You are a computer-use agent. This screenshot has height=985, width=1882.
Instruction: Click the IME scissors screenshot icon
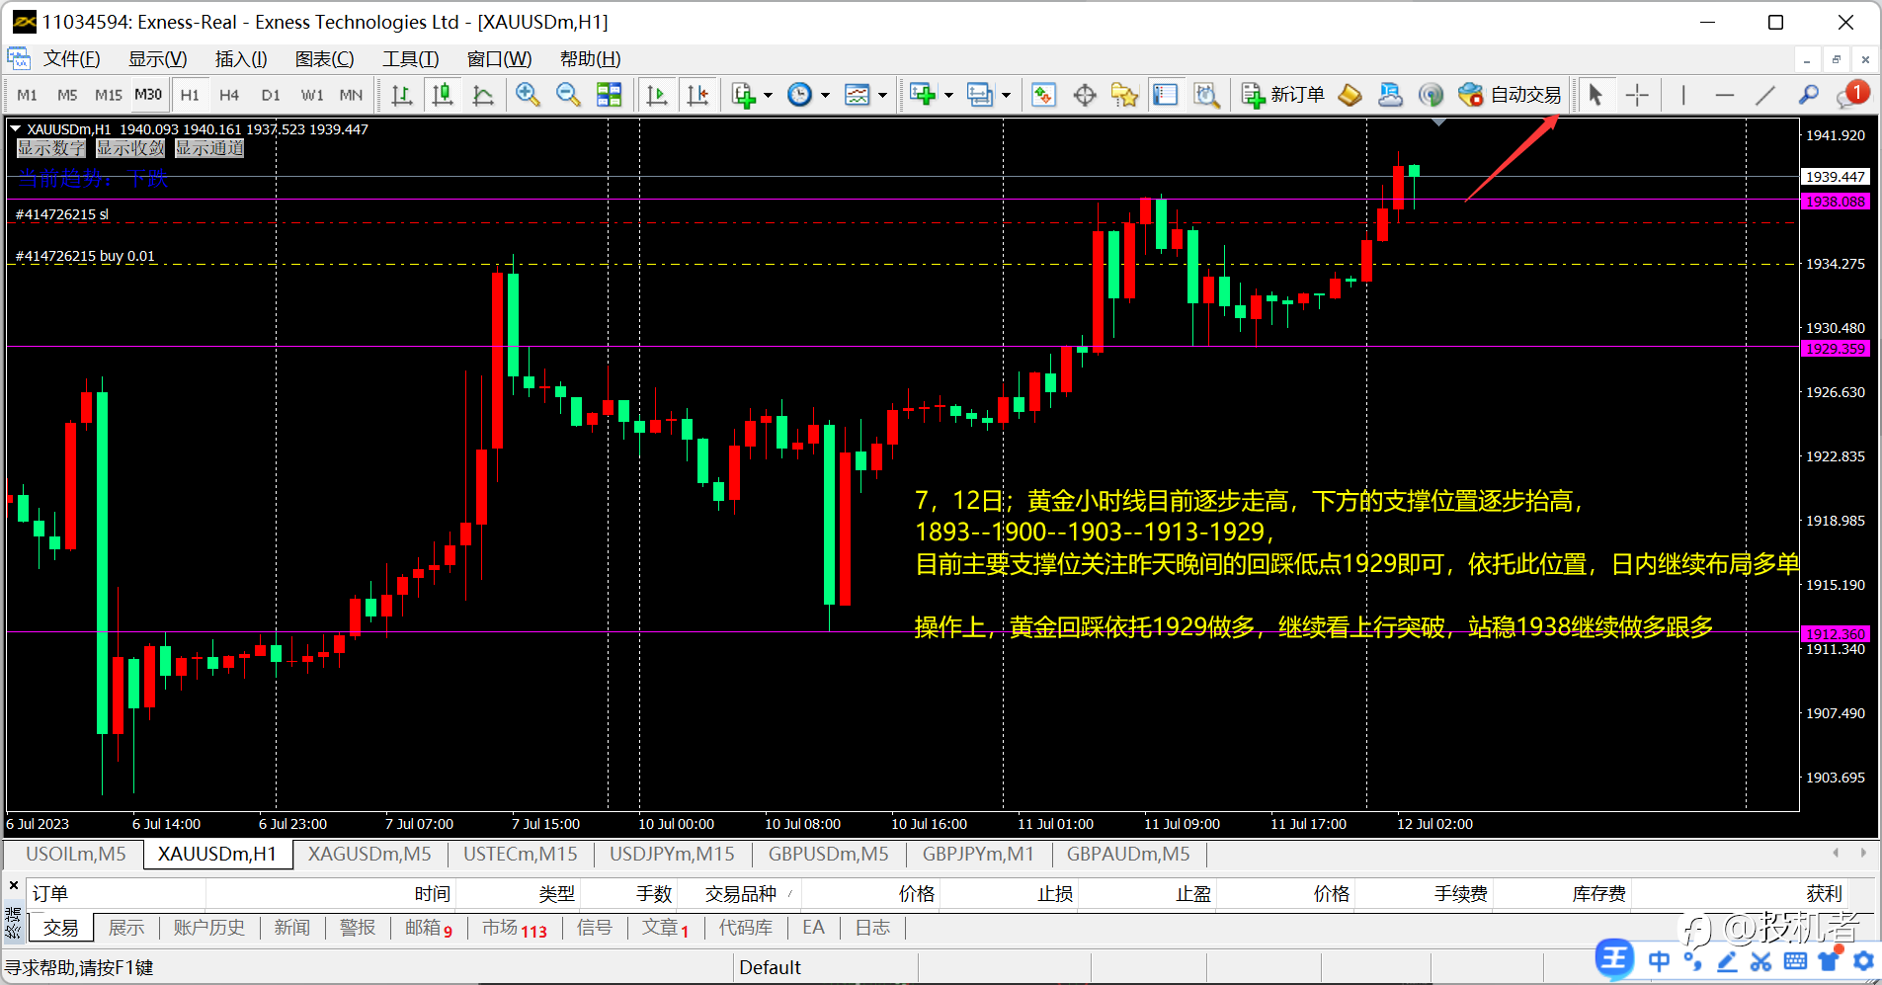pyautogui.click(x=1761, y=961)
